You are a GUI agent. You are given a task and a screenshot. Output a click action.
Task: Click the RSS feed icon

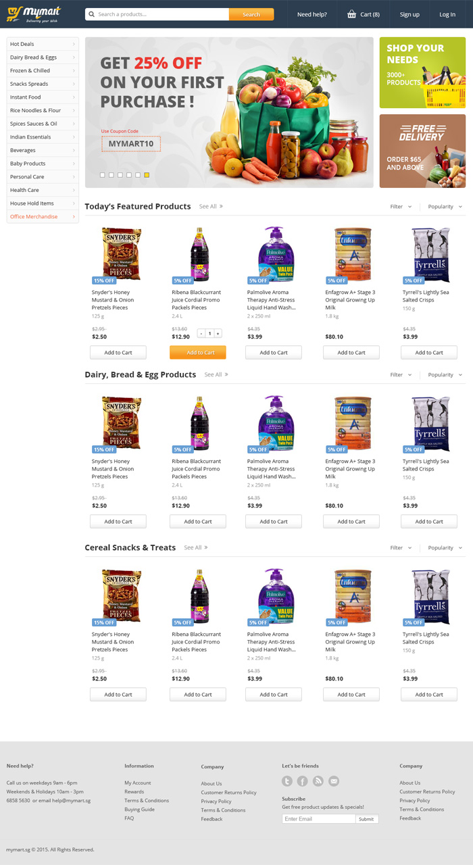(318, 781)
